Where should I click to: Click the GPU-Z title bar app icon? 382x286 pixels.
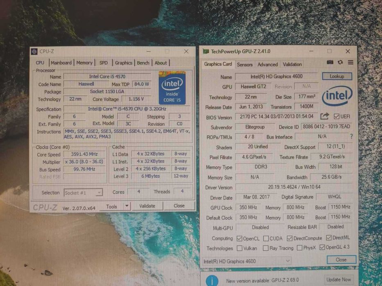(206, 51)
